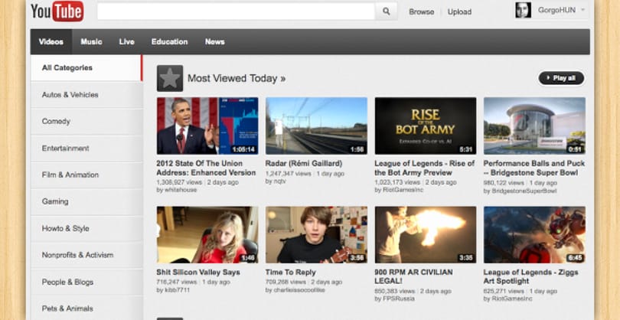The image size is (620, 320).
Task: Open the Ziggs Art Spotlight thumbnail
Action: pos(534,234)
